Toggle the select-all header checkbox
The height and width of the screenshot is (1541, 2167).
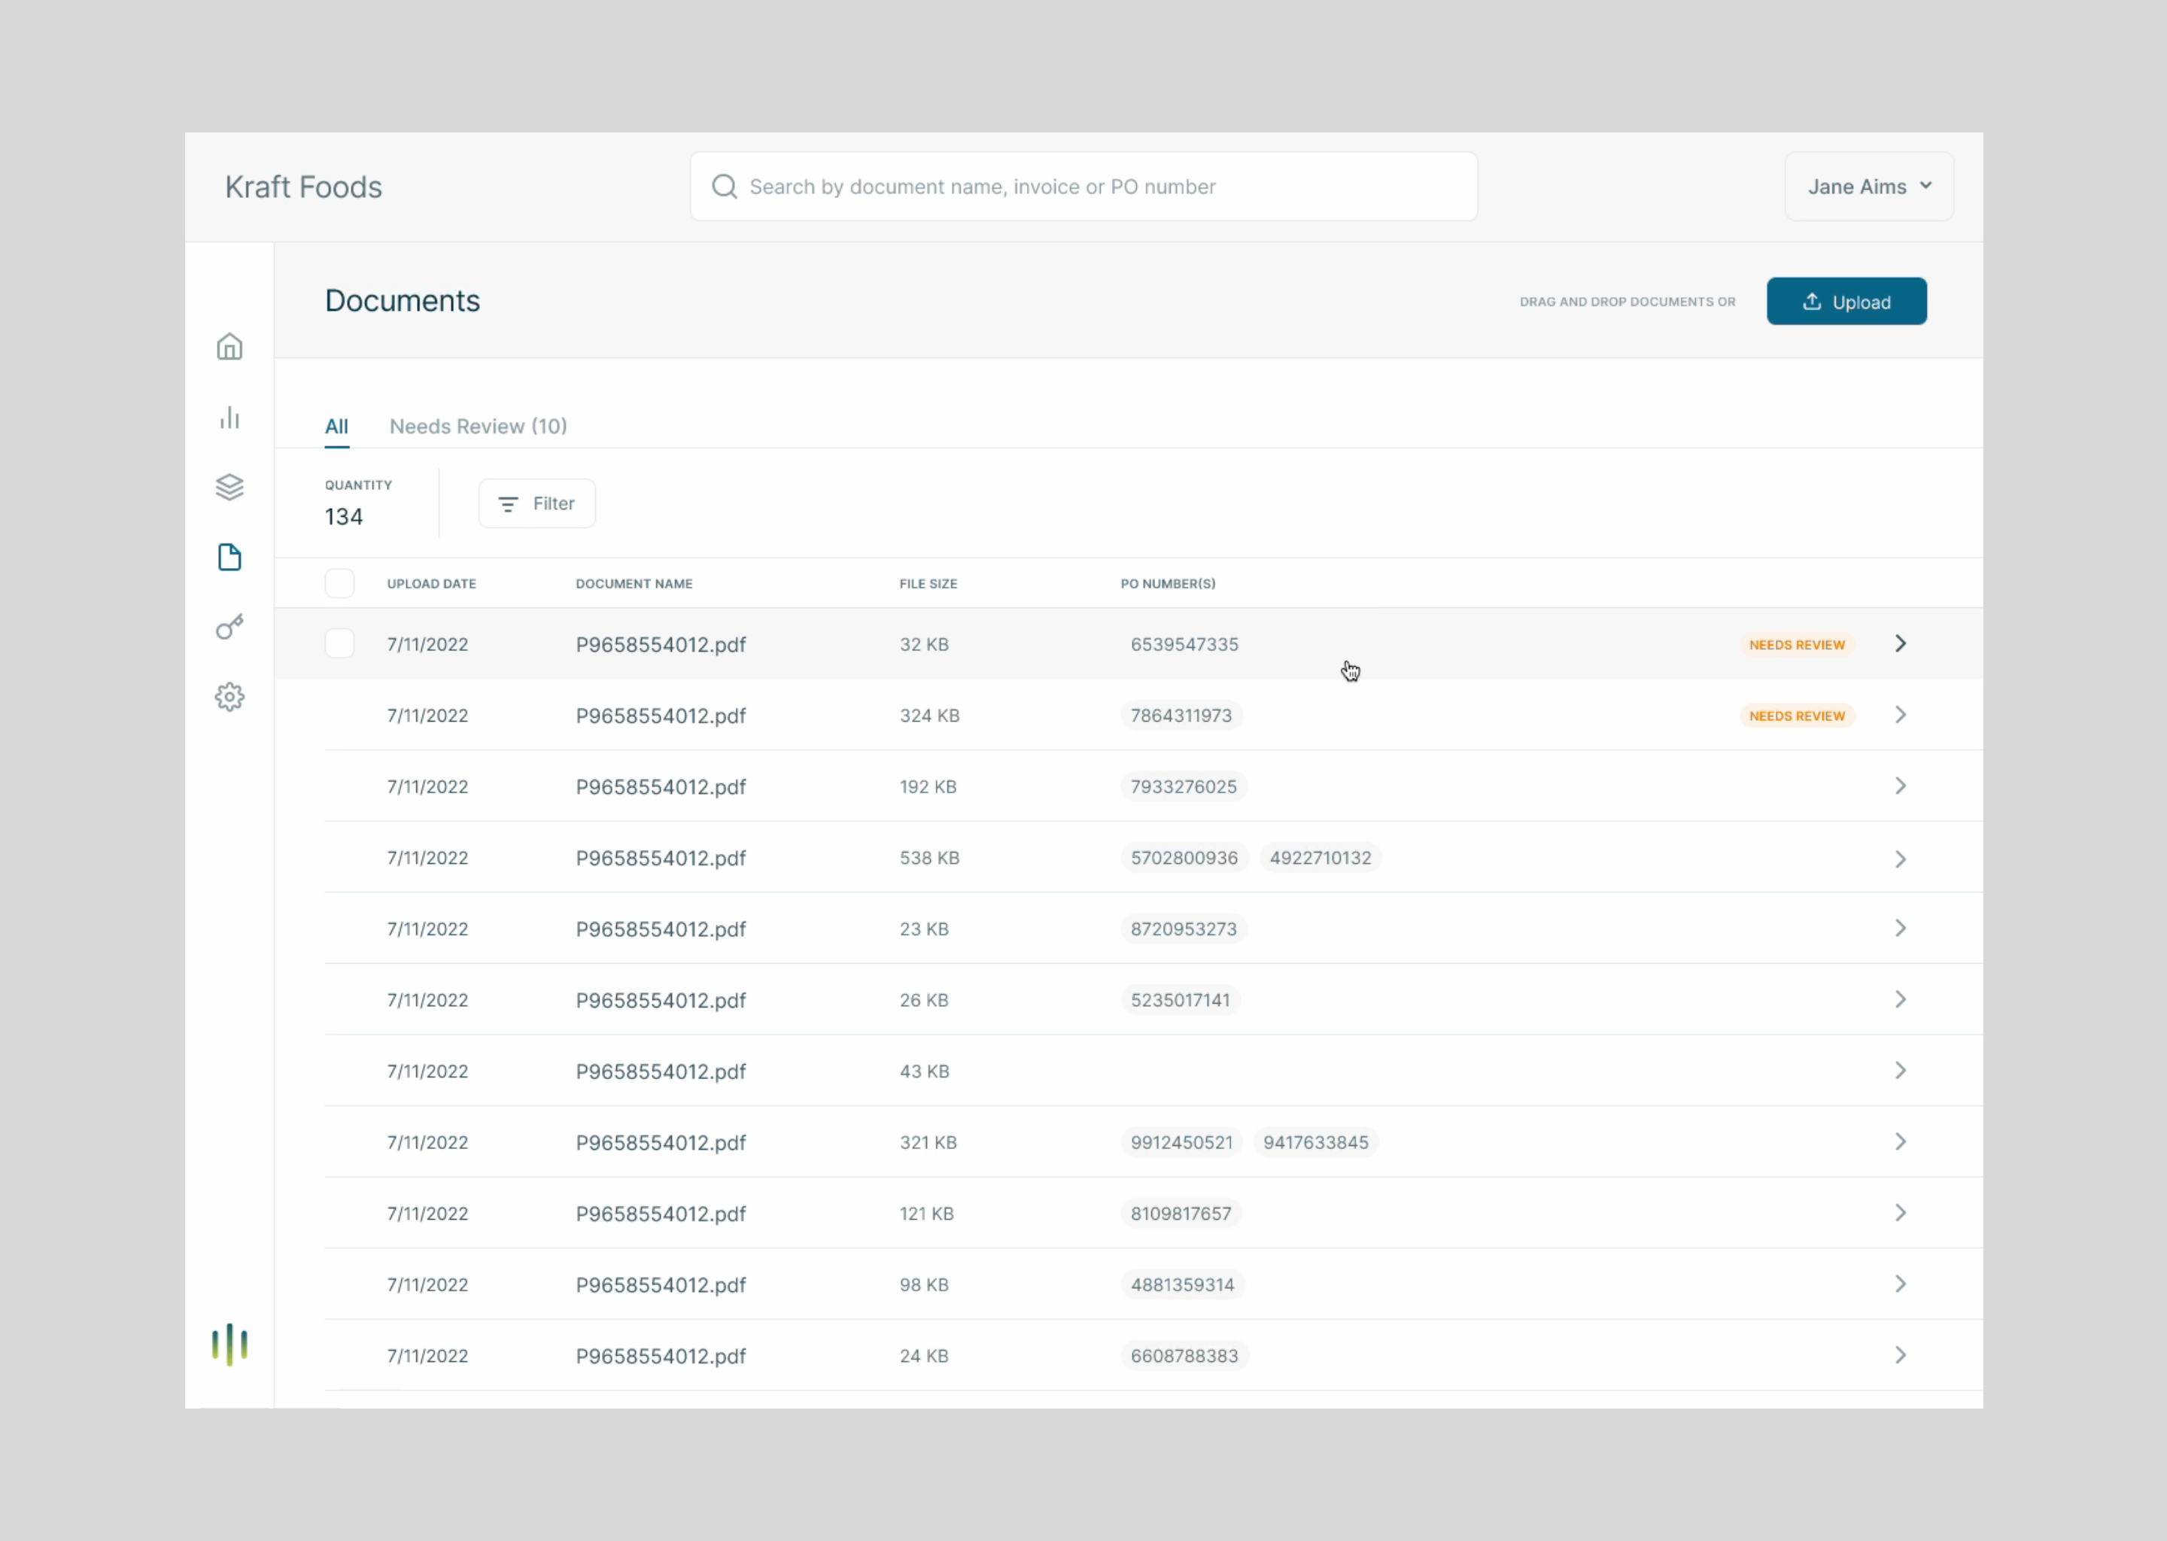[x=339, y=584]
